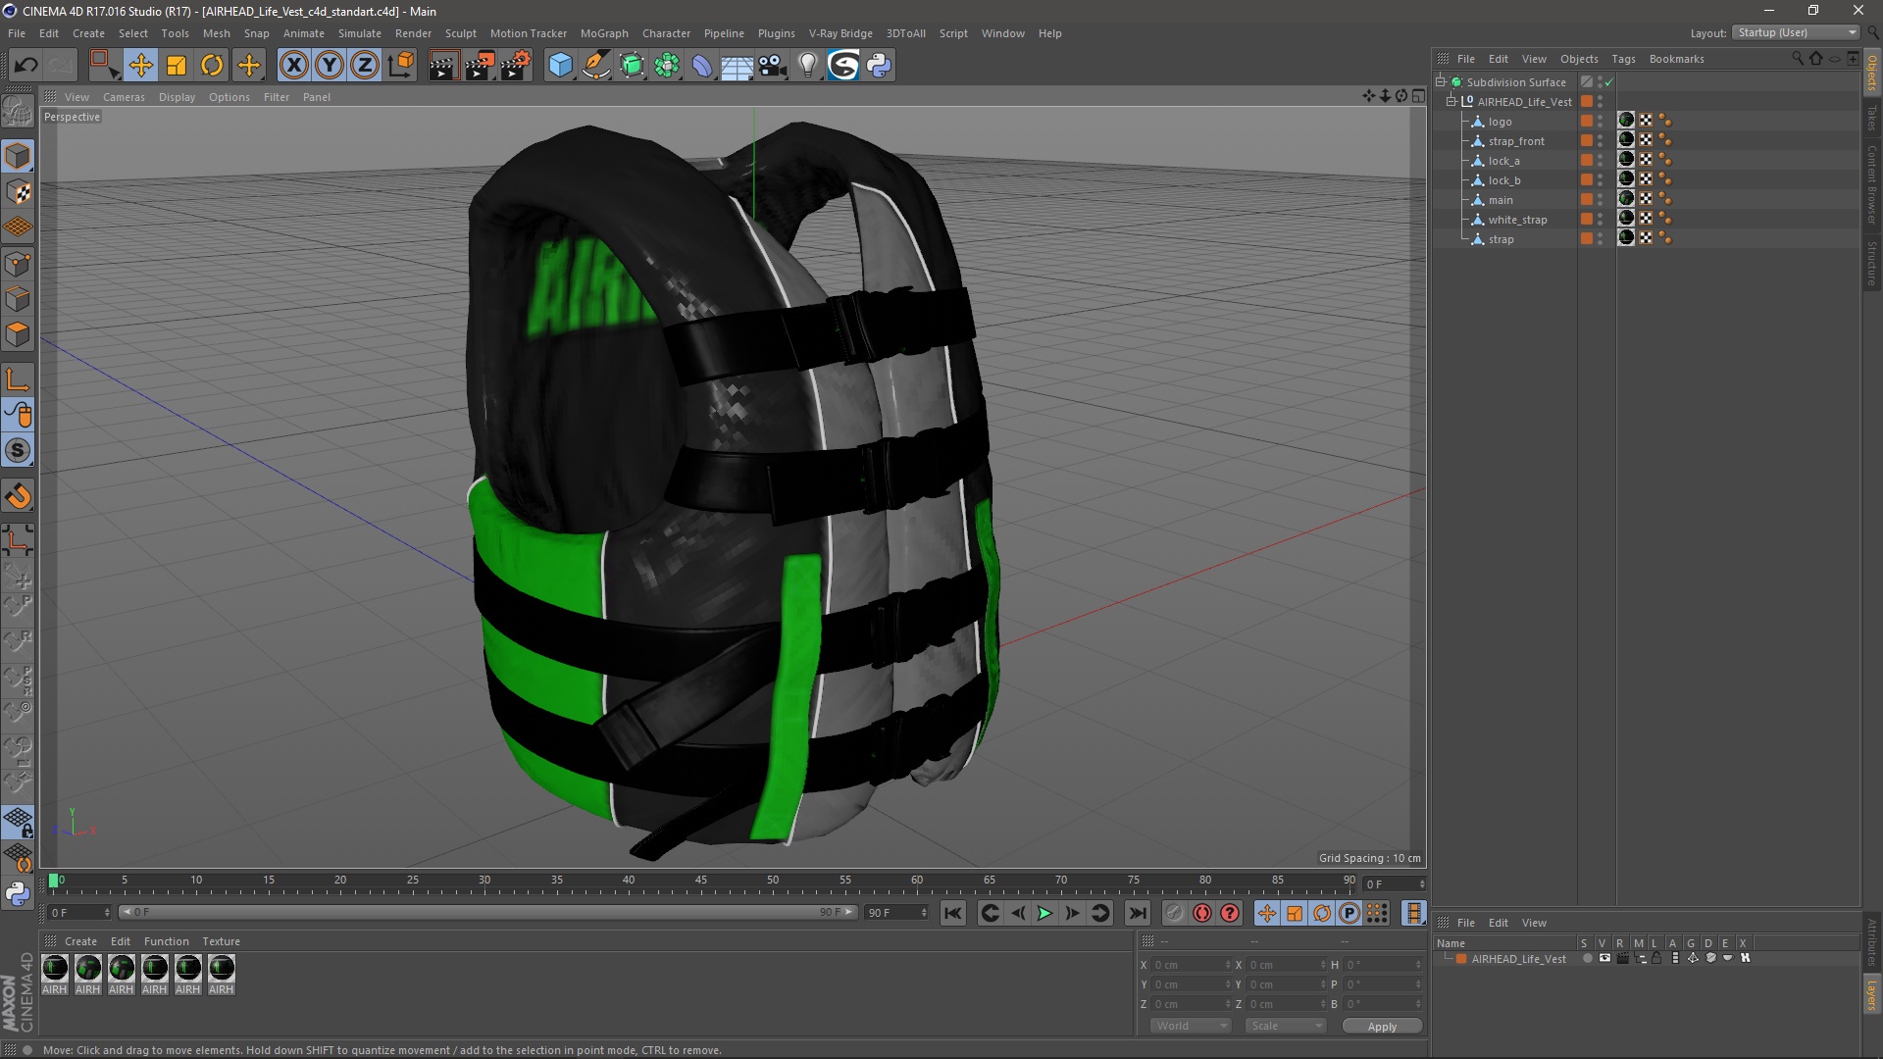
Task: Click the strap layer color swatch
Action: pos(1586,238)
